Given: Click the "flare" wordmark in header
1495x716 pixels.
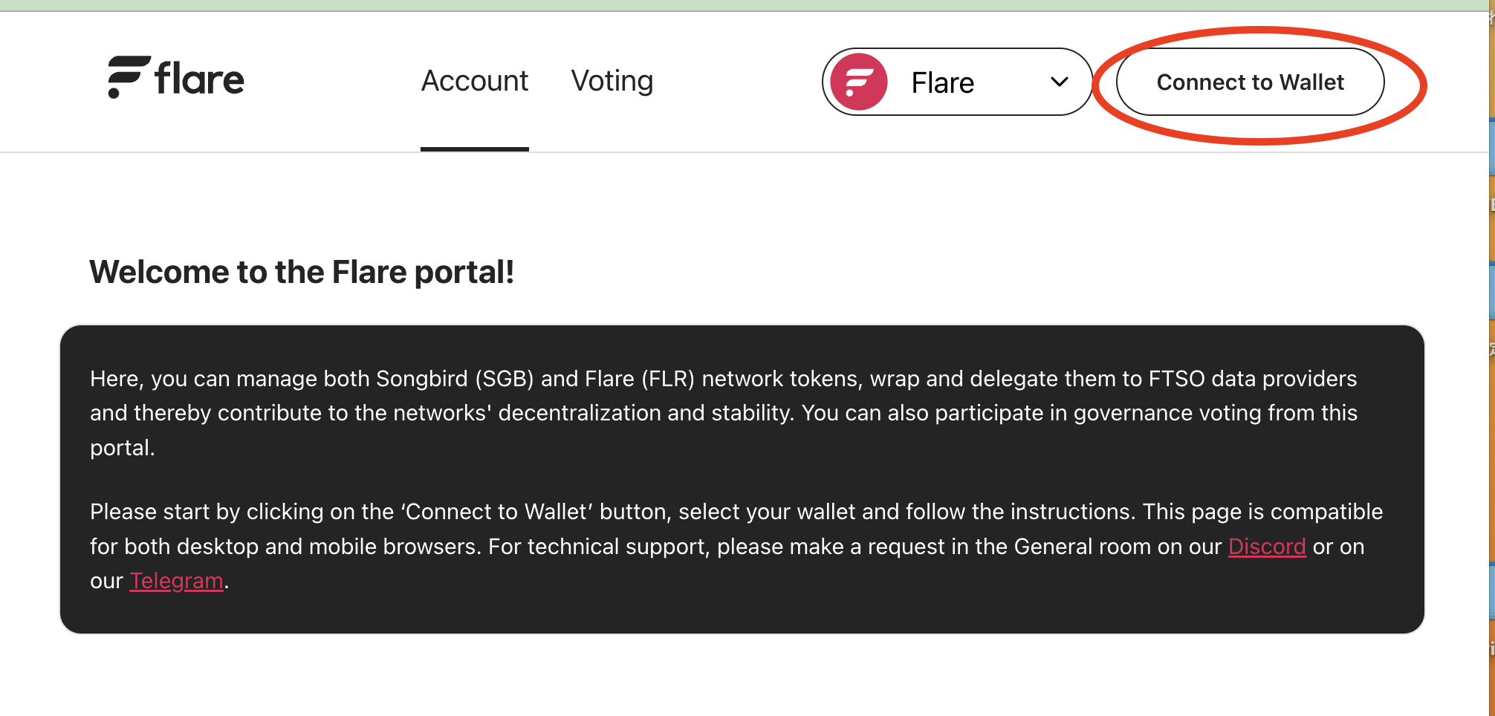Looking at the screenshot, I should (x=199, y=79).
